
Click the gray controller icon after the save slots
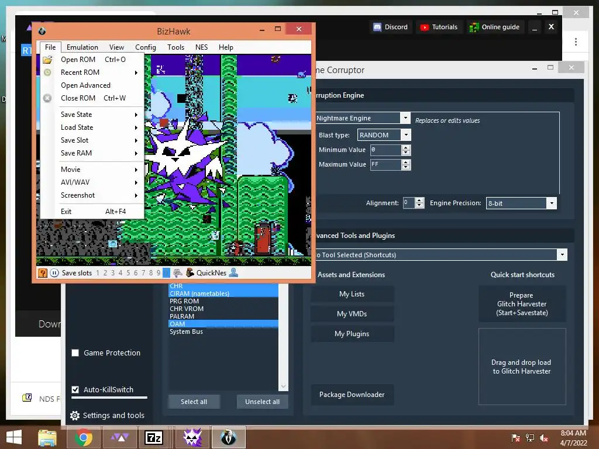point(178,272)
